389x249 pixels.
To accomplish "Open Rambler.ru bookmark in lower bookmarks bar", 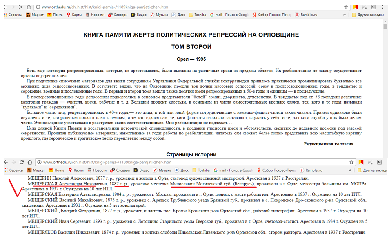I will coord(311,170).
